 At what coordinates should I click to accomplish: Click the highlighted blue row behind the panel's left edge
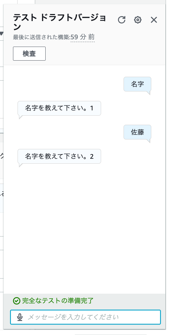tap(2, 198)
